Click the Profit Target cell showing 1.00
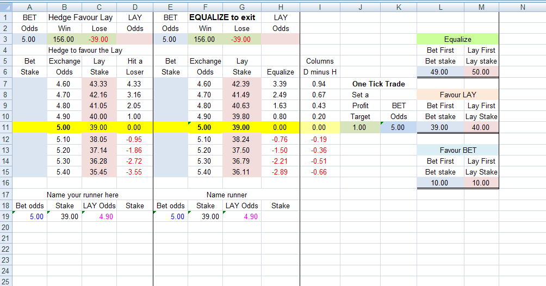This screenshot has width=546, height=286. tap(360, 128)
